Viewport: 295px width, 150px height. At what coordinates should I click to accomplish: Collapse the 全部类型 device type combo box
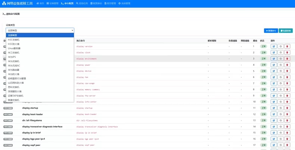[x=40, y=30]
